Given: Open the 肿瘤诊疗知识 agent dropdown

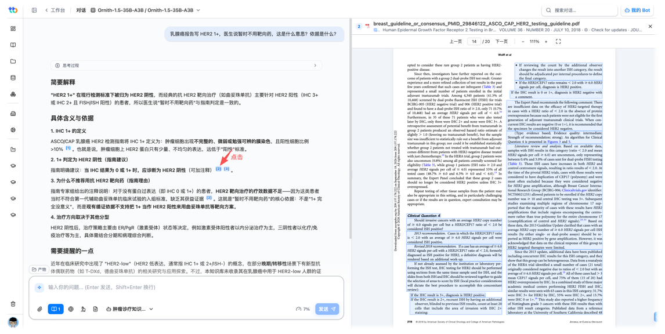Looking at the screenshot, I should pos(129,309).
